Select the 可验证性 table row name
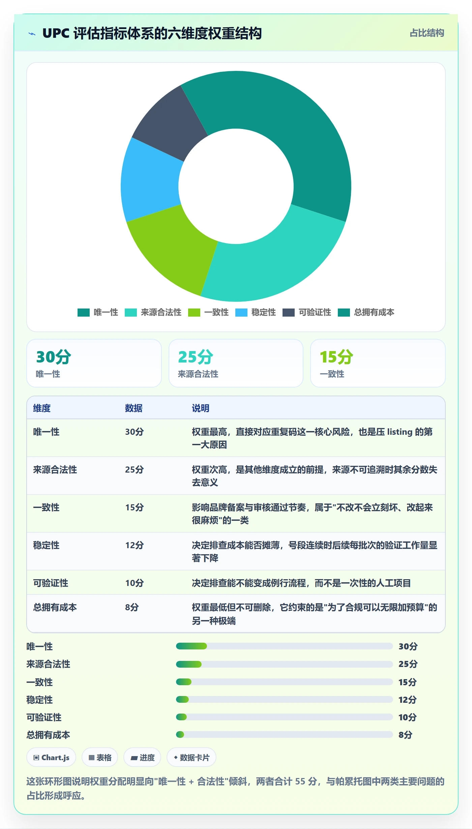This screenshot has height=829, width=472. coord(51,583)
